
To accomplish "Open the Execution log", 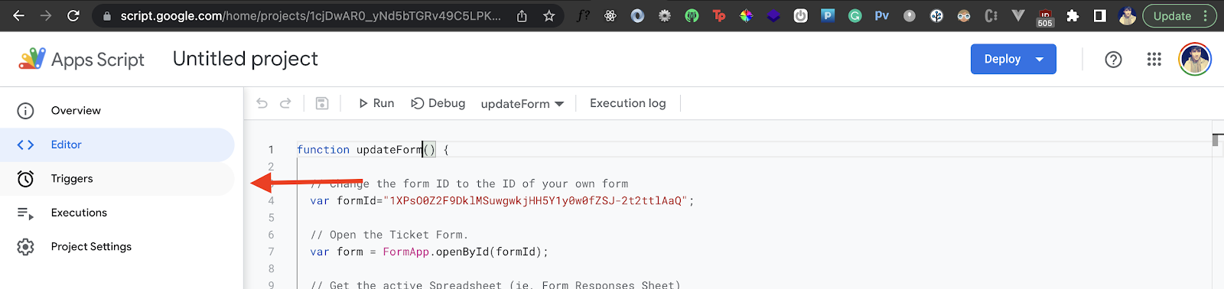I will pos(627,103).
